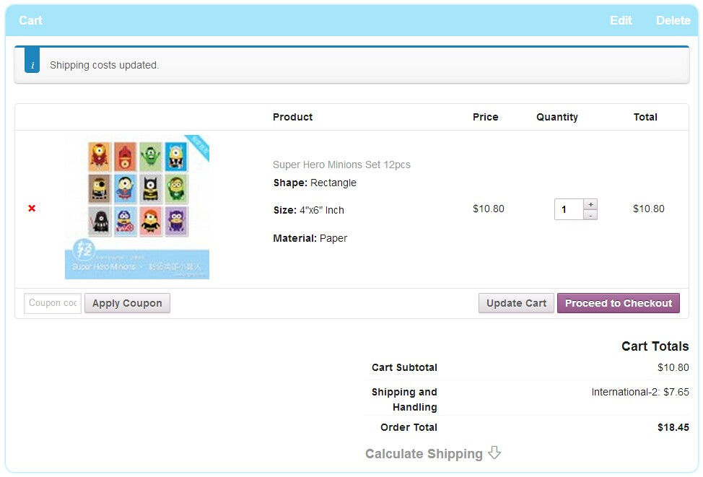Proceed to Checkout
Viewport: 703px width, 477px height.
coord(619,304)
